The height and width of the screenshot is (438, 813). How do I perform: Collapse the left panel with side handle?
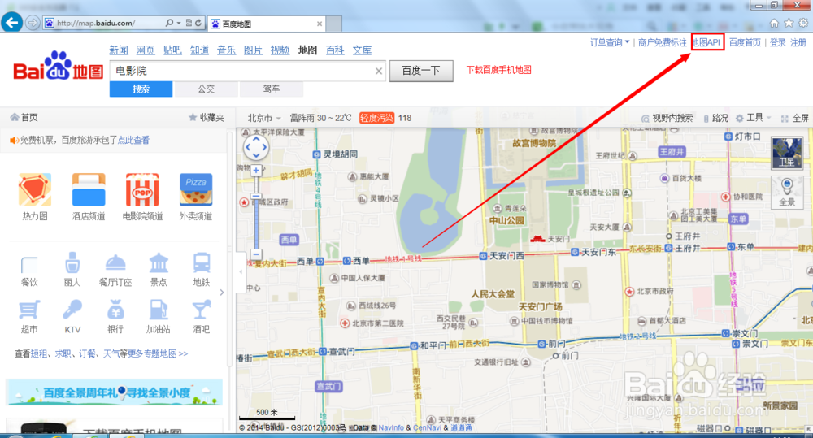tap(241, 271)
